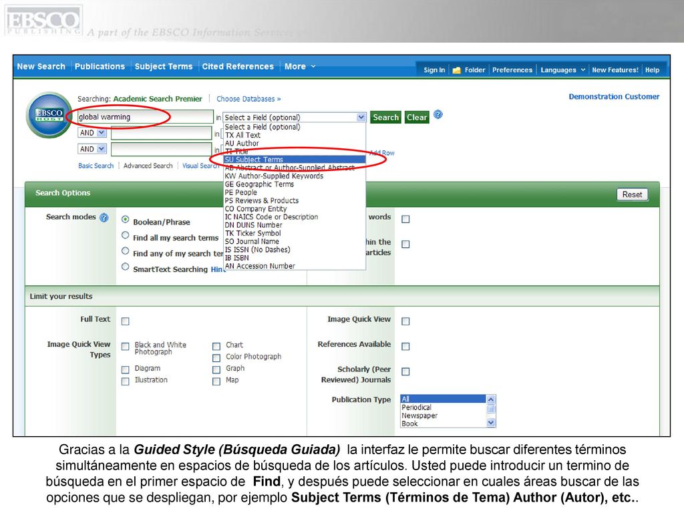Screen dimensions: 684x513
Task: Open the first AND operator dropdown
Action: coord(102,133)
